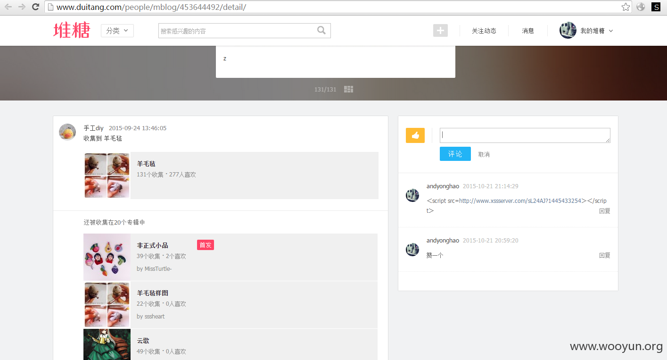Open 消息 messages in the header

coord(528,31)
